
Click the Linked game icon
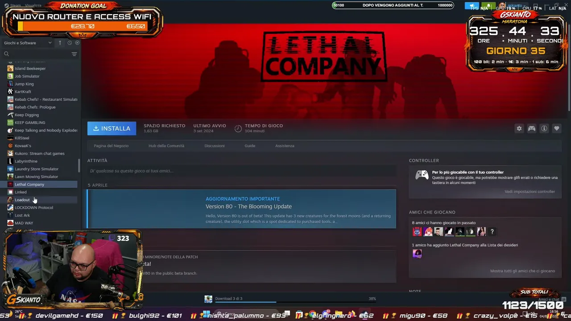click(10, 192)
